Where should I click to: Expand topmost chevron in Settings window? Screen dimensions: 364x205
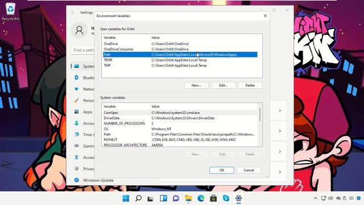[x=280, y=110]
